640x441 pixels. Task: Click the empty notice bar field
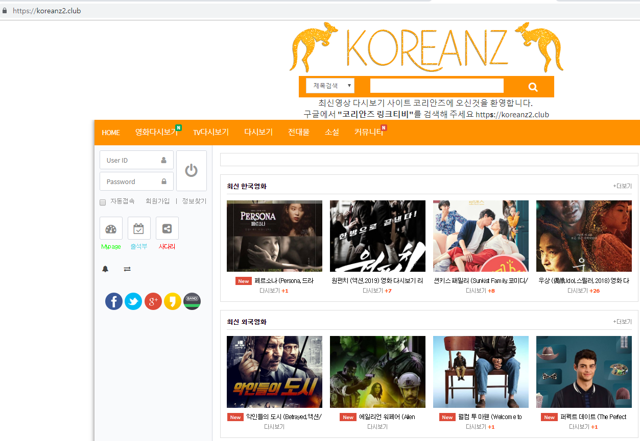coord(429,160)
